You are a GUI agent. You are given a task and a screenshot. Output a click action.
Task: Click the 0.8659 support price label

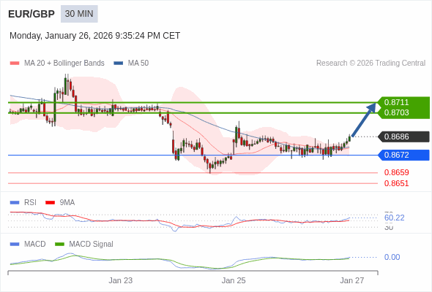pos(396,172)
